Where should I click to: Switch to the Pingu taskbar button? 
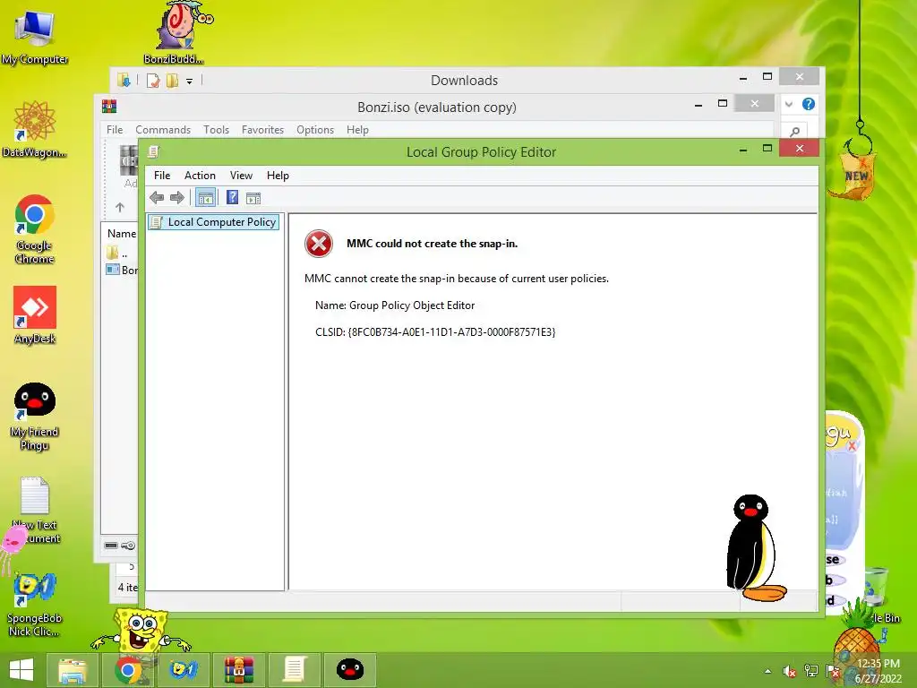pyautogui.click(x=350, y=670)
